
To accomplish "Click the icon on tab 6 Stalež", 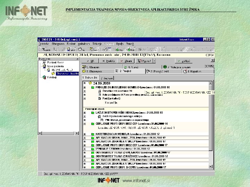I will coord(125,67).
